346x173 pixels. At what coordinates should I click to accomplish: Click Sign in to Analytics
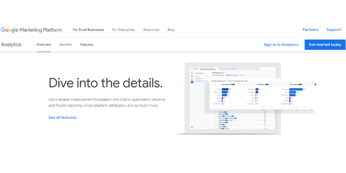pyautogui.click(x=281, y=45)
